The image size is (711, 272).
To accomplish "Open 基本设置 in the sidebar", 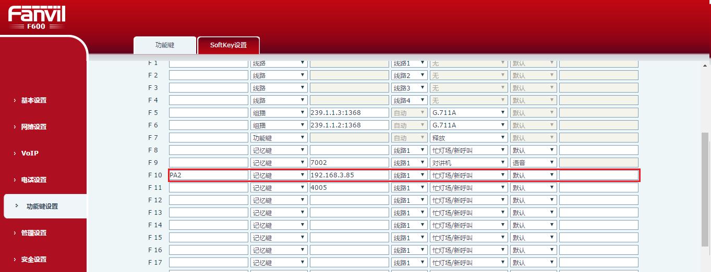I will point(34,100).
